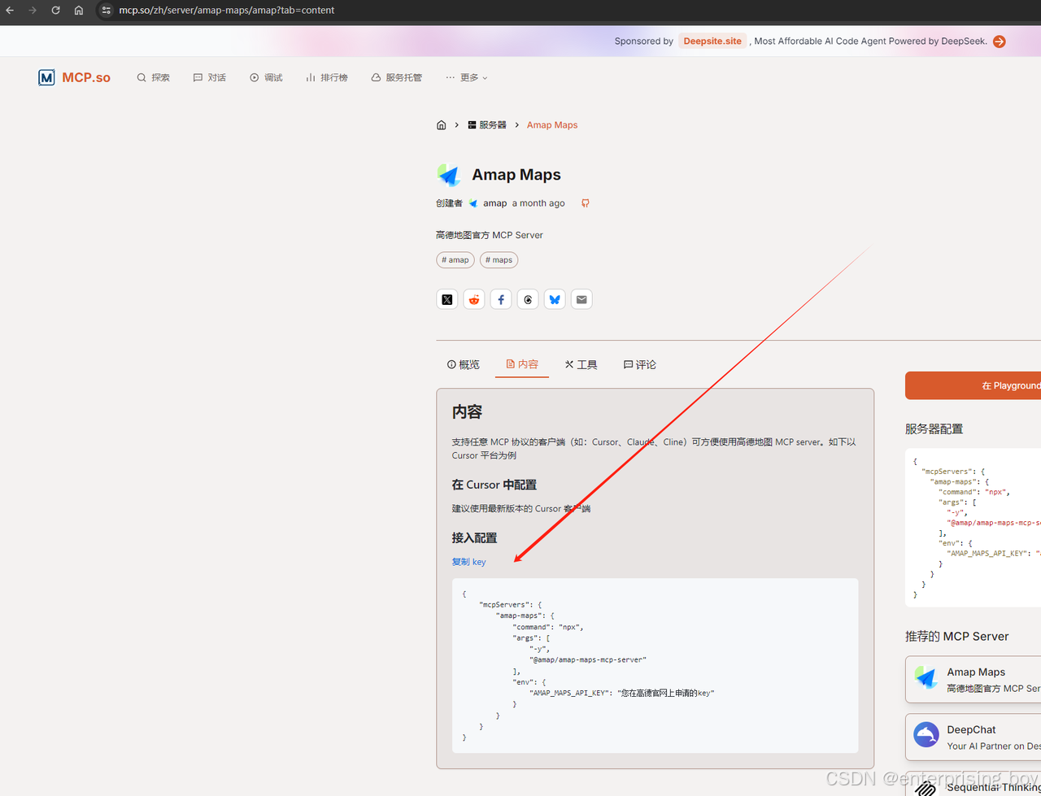Go back with browser back arrow

click(10, 11)
